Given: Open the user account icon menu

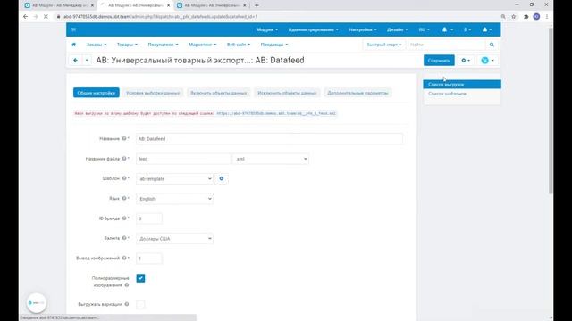Looking at the screenshot, I should pyautogui.click(x=487, y=29).
